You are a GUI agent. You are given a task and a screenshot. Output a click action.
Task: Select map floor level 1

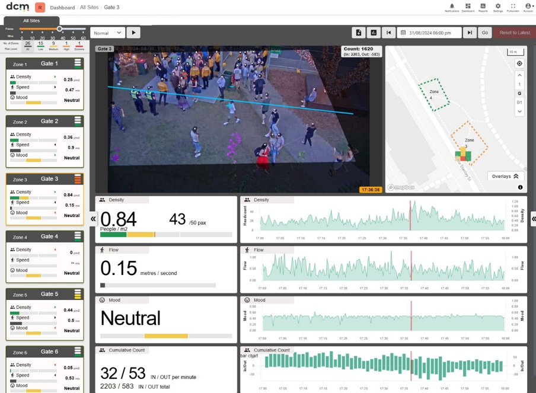[x=519, y=84]
